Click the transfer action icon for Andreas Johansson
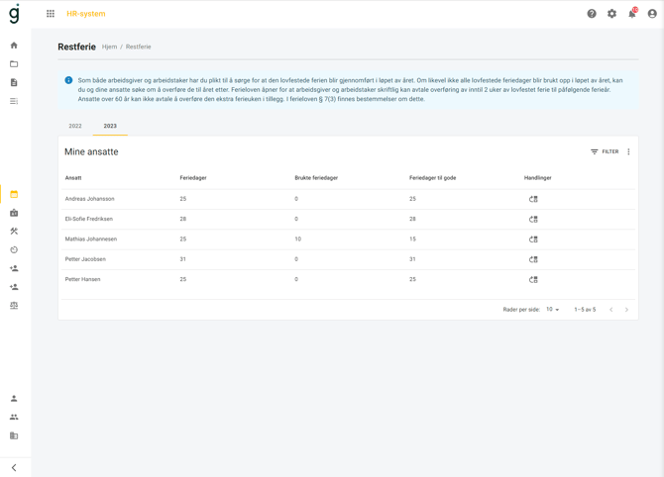 coord(533,199)
